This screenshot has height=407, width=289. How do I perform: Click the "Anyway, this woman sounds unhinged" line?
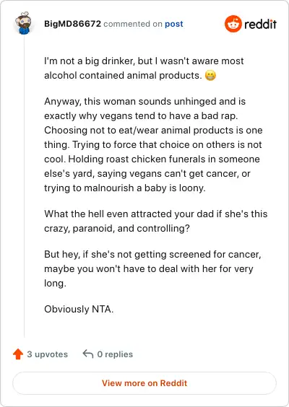tap(144, 101)
